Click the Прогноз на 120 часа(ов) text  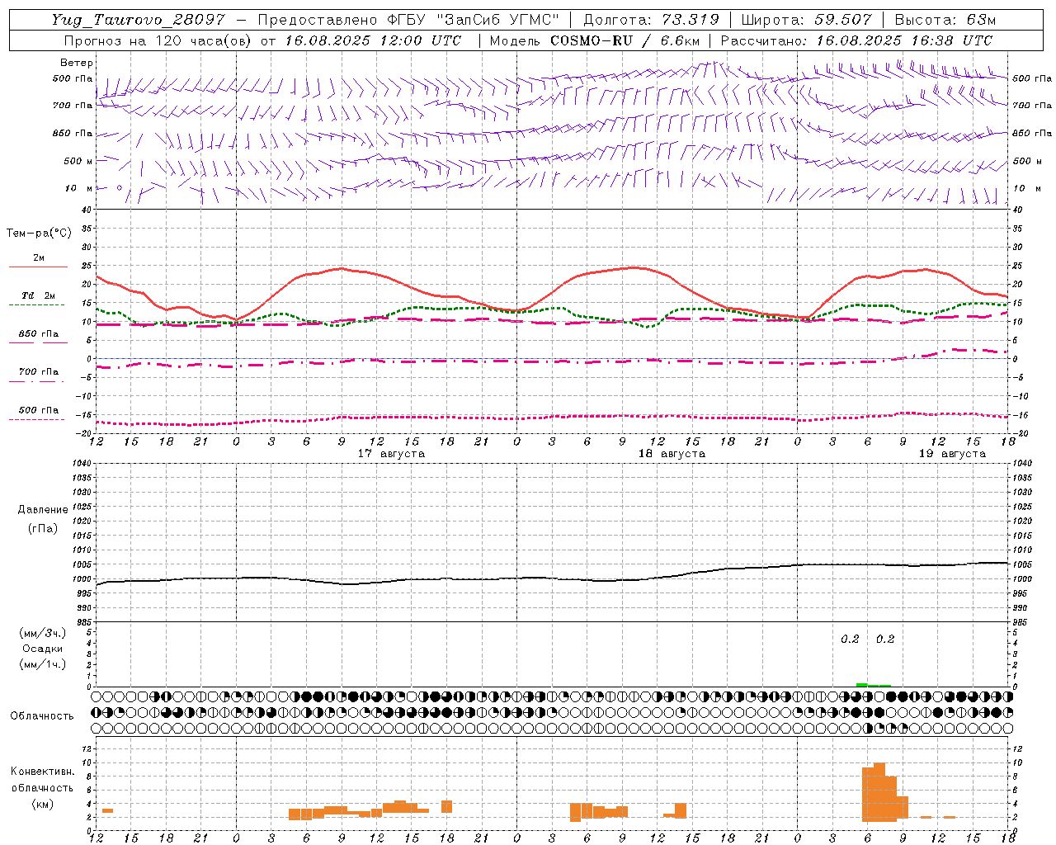[x=158, y=40]
